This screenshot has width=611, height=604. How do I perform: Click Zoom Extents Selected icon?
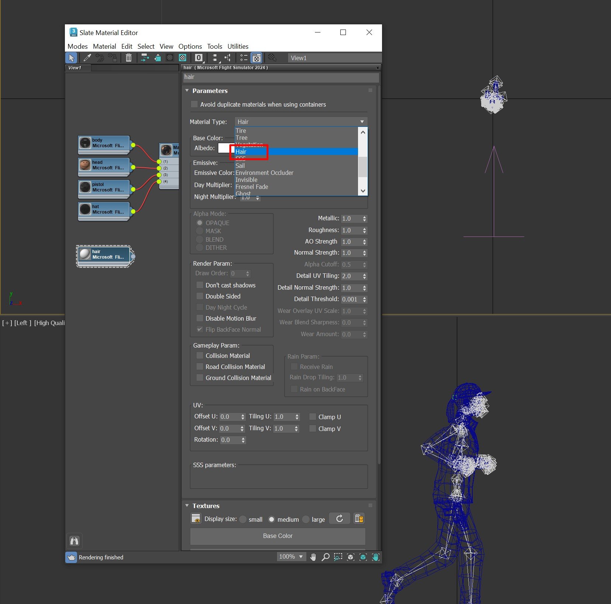363,557
